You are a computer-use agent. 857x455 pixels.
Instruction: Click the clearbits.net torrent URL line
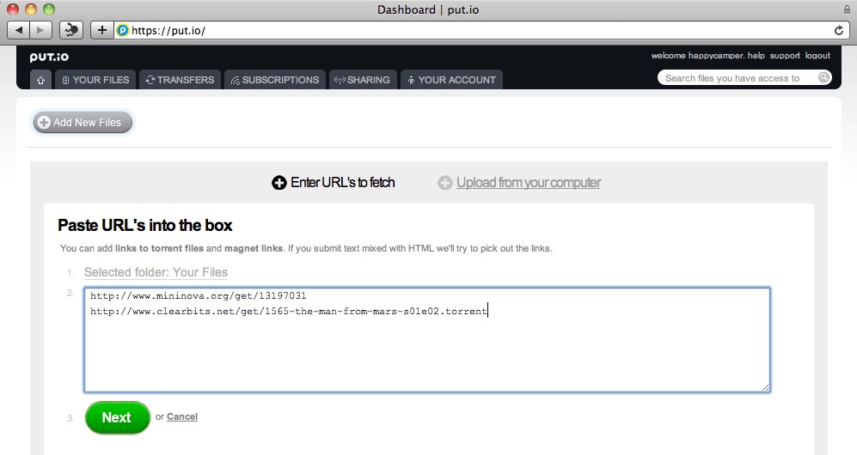pos(288,311)
